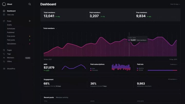The width and height of the screenshot is (185, 104).
Task: Show Scheduled posts
Action: [11, 29]
